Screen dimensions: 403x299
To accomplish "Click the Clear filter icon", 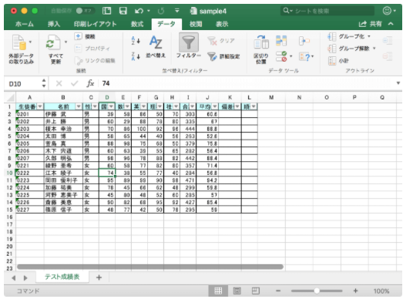I will [x=212, y=41].
